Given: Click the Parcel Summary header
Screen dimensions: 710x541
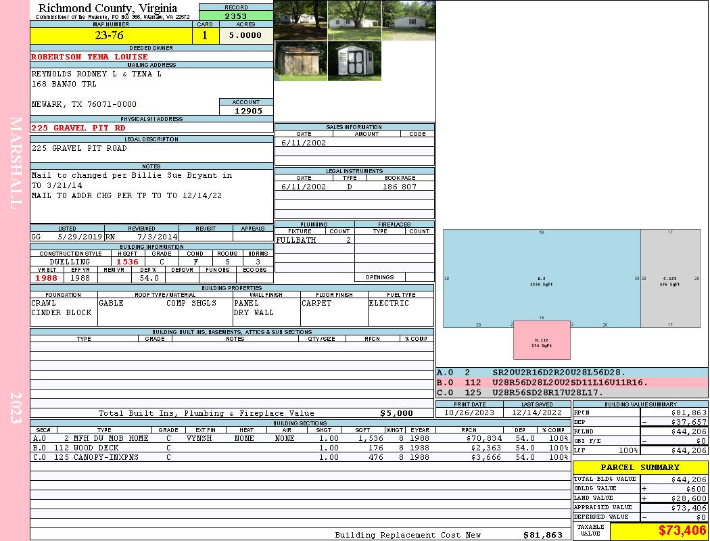Looking at the screenshot, I should click(x=640, y=467).
